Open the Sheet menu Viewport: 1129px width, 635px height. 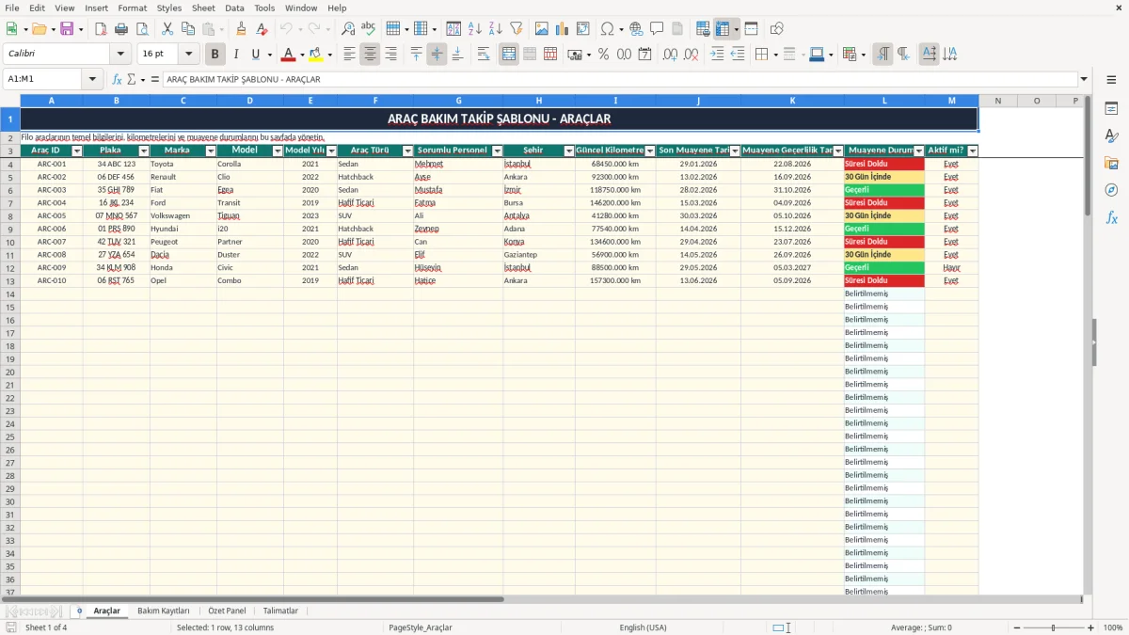tap(203, 8)
